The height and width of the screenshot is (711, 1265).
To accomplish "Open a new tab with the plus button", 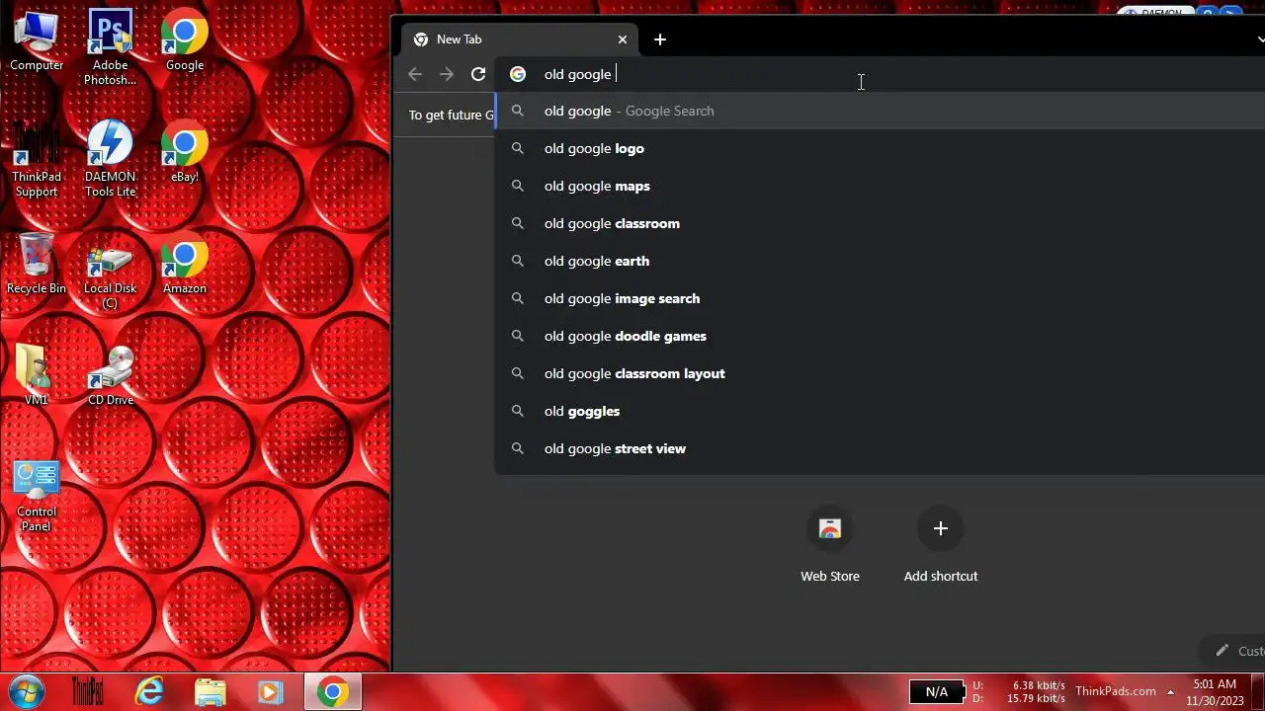I will pyautogui.click(x=660, y=39).
